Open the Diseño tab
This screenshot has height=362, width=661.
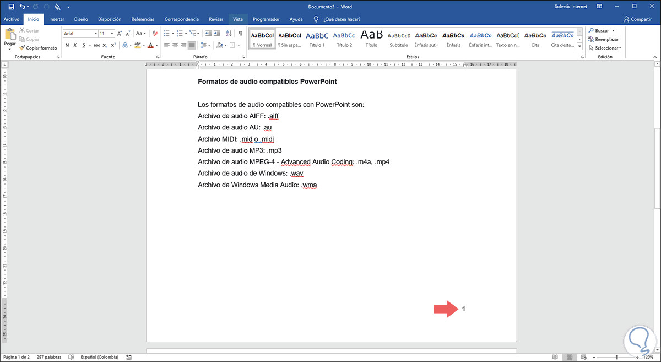click(x=82, y=19)
